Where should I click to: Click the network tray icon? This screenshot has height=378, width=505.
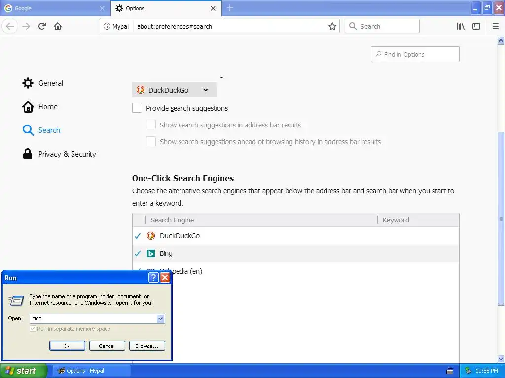point(468,371)
